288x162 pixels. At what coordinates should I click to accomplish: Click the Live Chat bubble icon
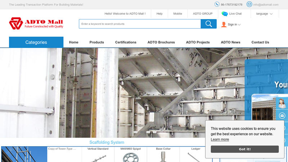point(224,14)
